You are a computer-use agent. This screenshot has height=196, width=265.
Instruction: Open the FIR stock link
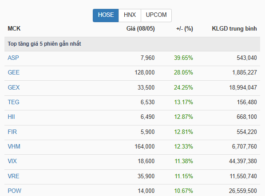pos(12,132)
